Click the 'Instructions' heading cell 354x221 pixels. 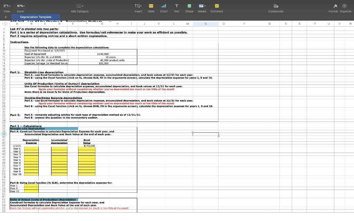click(x=19, y=42)
